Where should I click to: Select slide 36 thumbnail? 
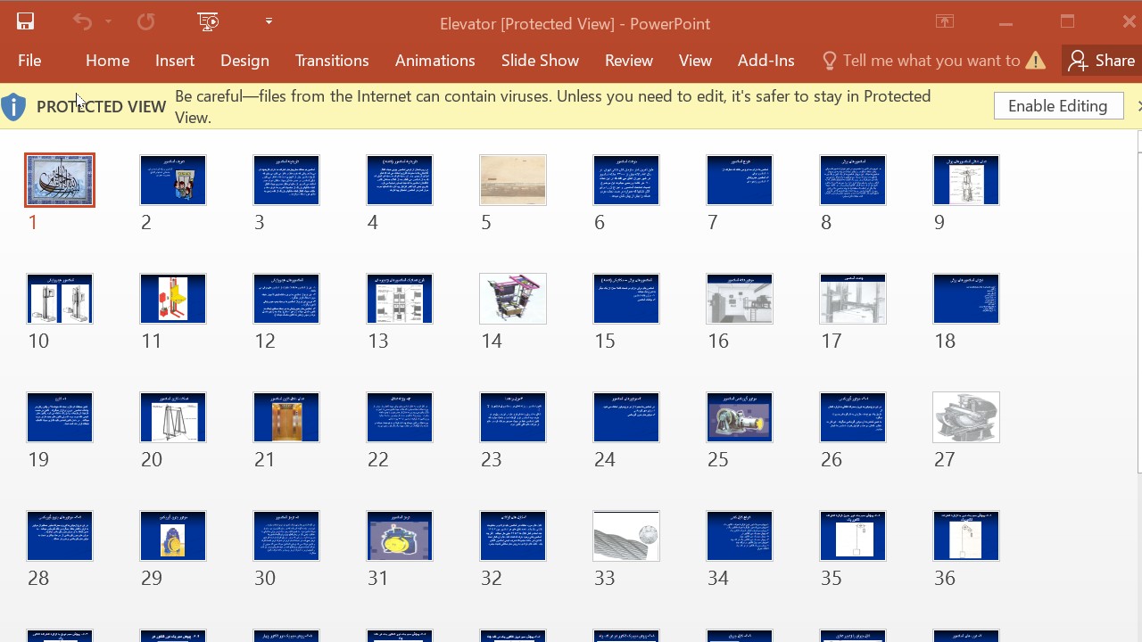pyautogui.click(x=966, y=536)
